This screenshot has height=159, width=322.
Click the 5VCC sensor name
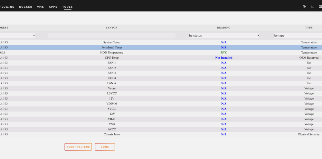[x=112, y=109]
